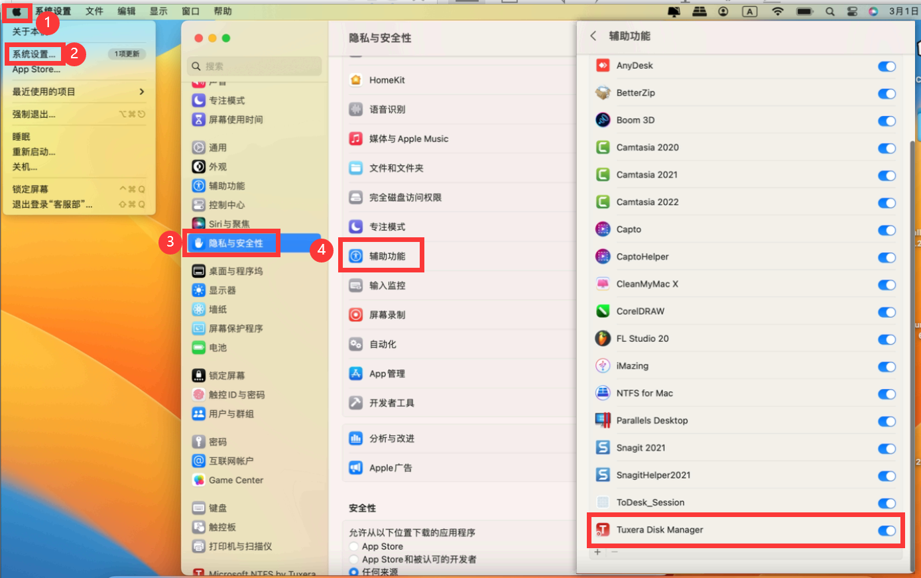Open 系统设置... from the Apple menu
The image size is (921, 578).
pyautogui.click(x=34, y=54)
